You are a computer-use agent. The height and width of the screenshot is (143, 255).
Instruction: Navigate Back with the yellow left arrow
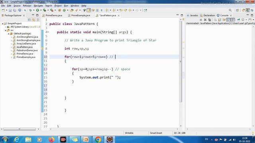point(130,10)
